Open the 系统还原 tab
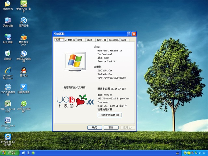The image size is (208, 156). click(x=101, y=40)
